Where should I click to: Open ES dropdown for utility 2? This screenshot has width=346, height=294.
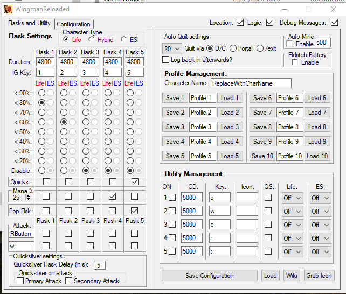click(x=320, y=212)
